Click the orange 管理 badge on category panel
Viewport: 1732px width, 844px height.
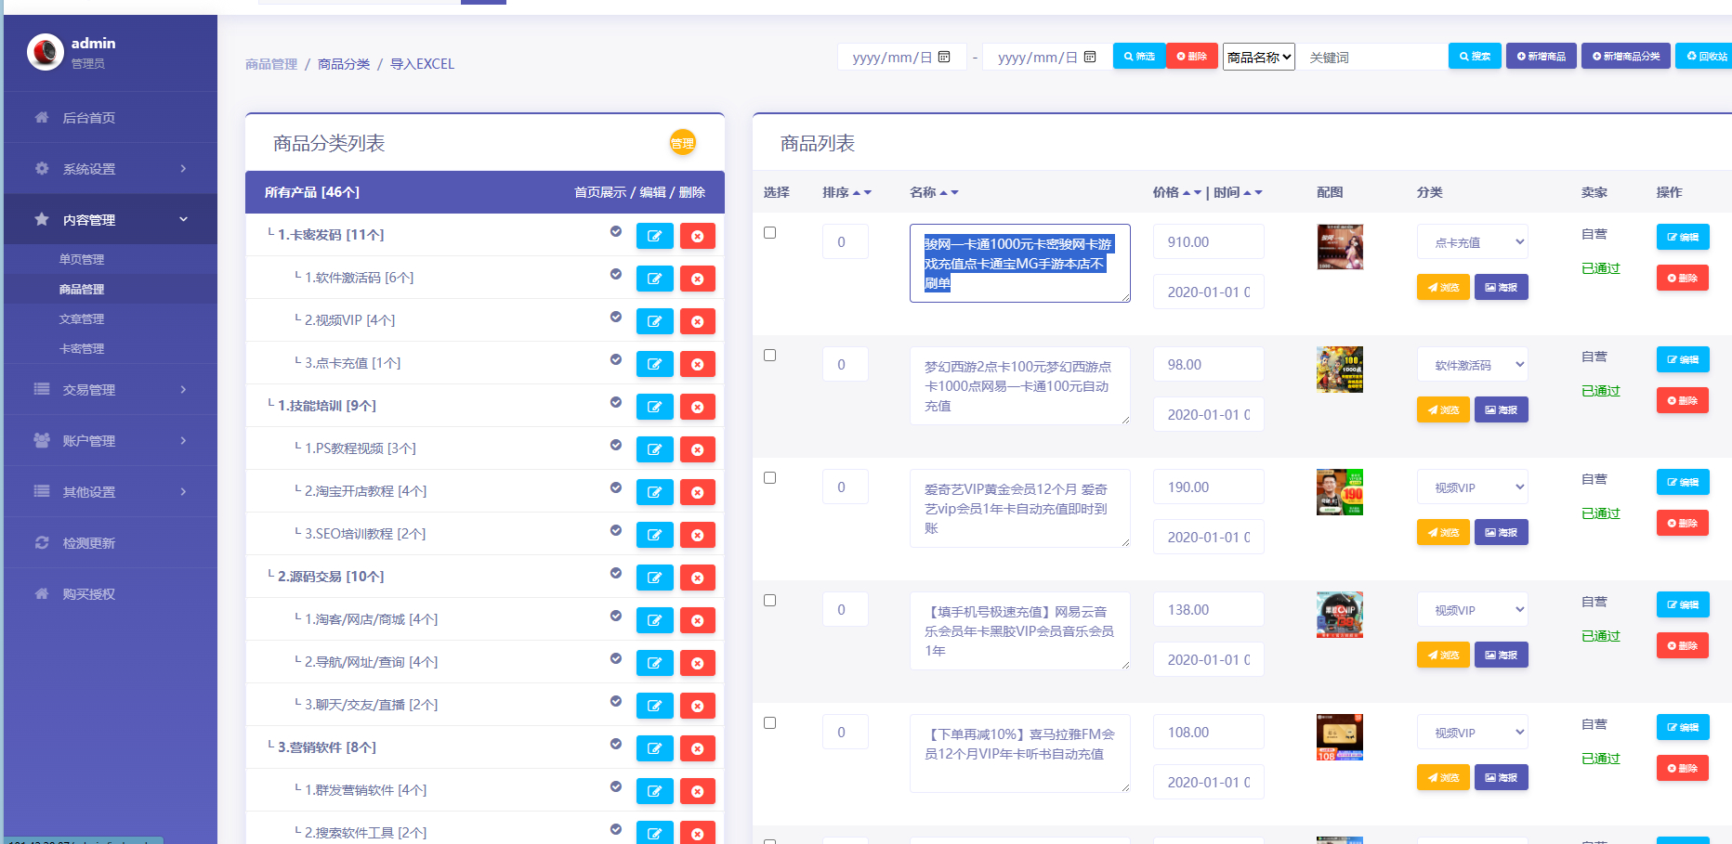[x=684, y=143]
